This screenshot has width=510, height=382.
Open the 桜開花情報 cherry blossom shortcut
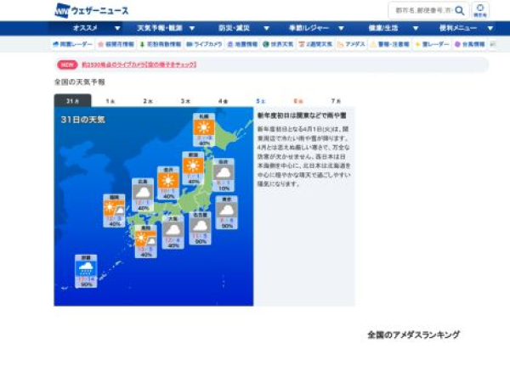point(116,44)
